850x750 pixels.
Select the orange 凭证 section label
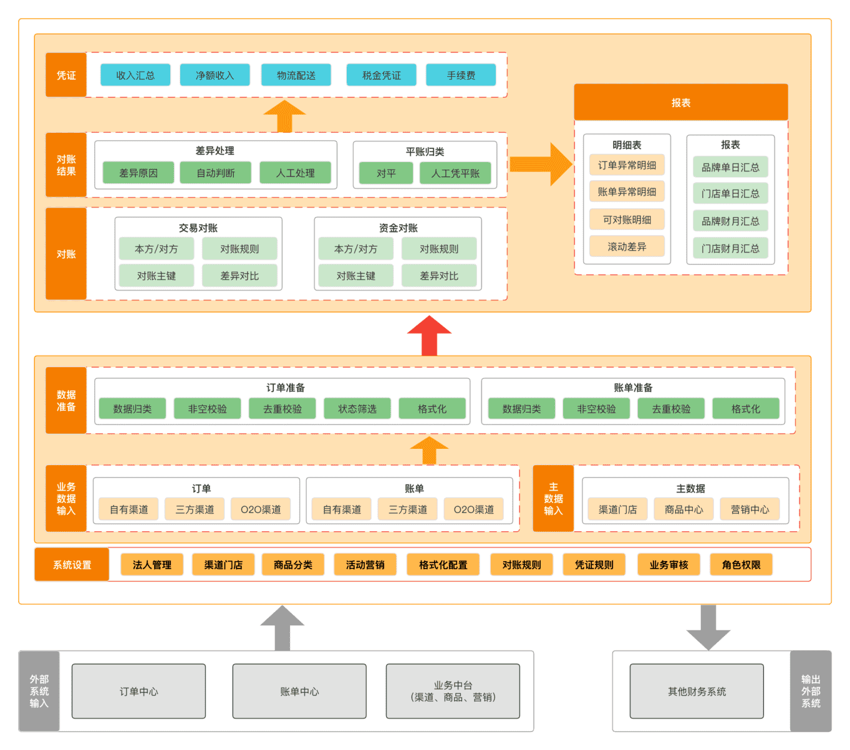[66, 75]
